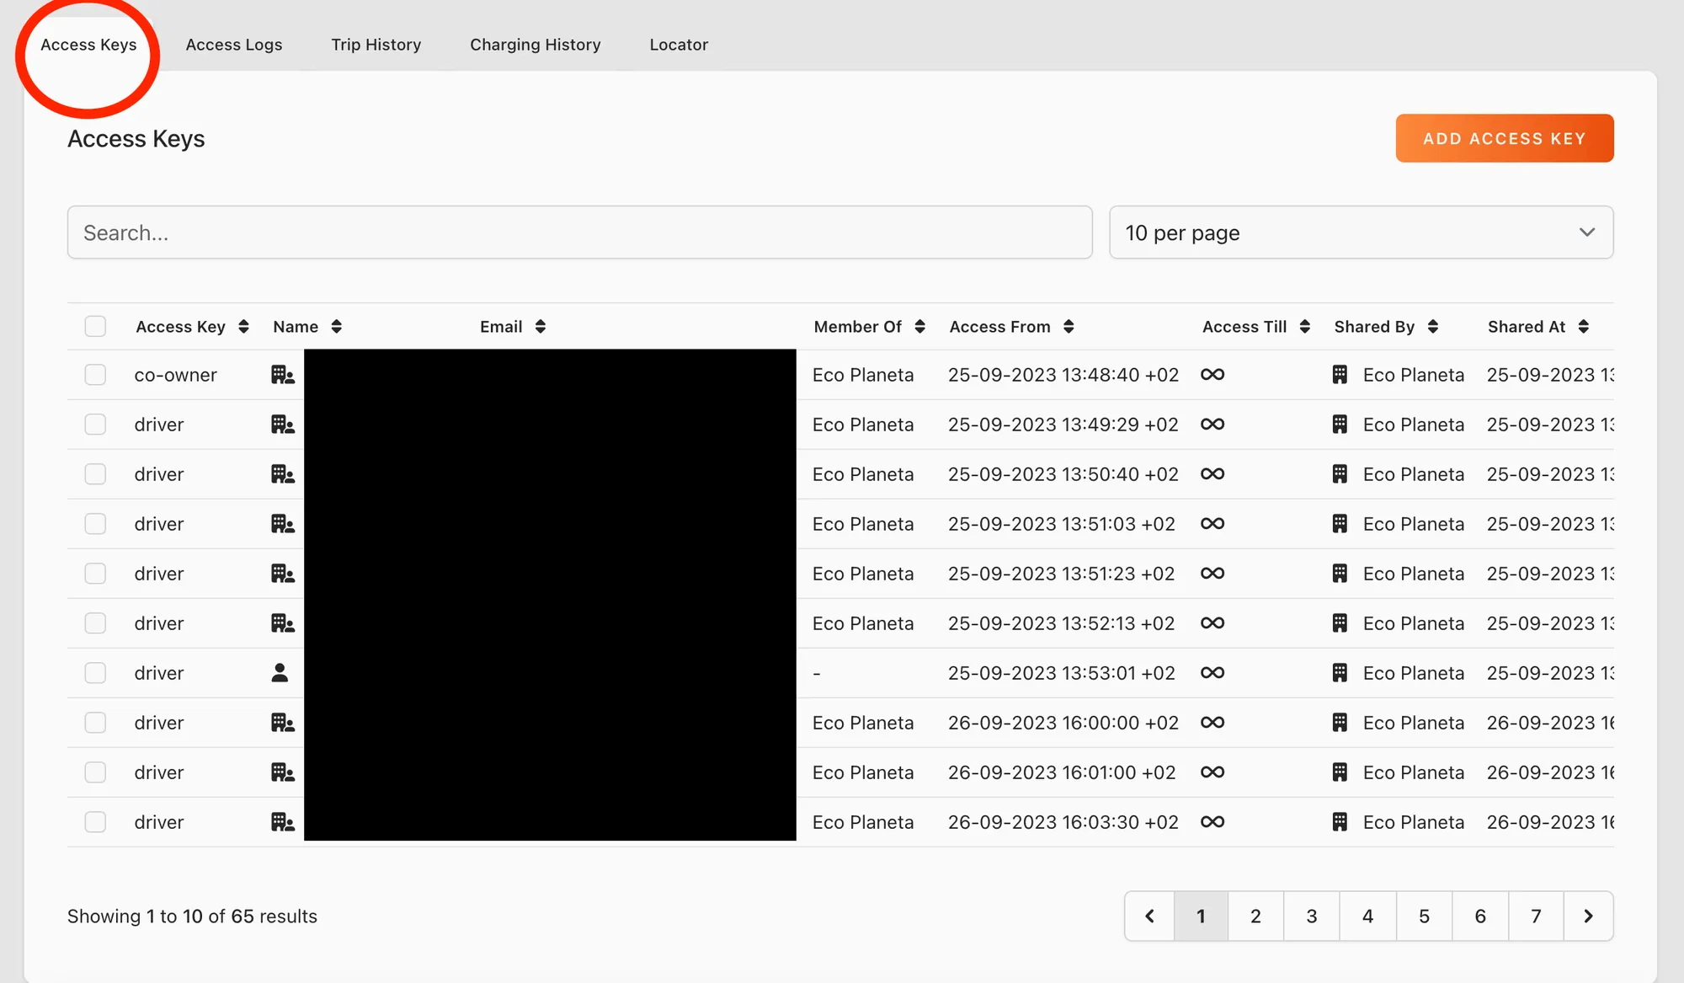Check the box for the 13:50:40 driver row
Viewport: 1684px width, 983px height.
click(x=95, y=473)
